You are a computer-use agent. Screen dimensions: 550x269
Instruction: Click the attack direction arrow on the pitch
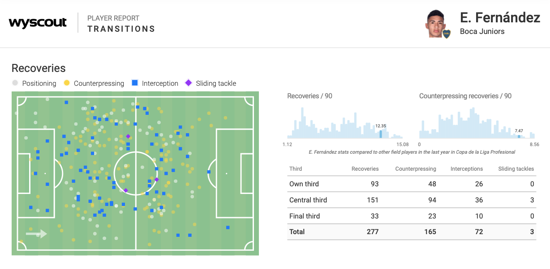[36, 233]
